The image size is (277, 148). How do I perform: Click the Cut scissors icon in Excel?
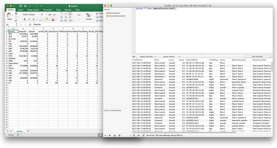[x=16, y=13]
